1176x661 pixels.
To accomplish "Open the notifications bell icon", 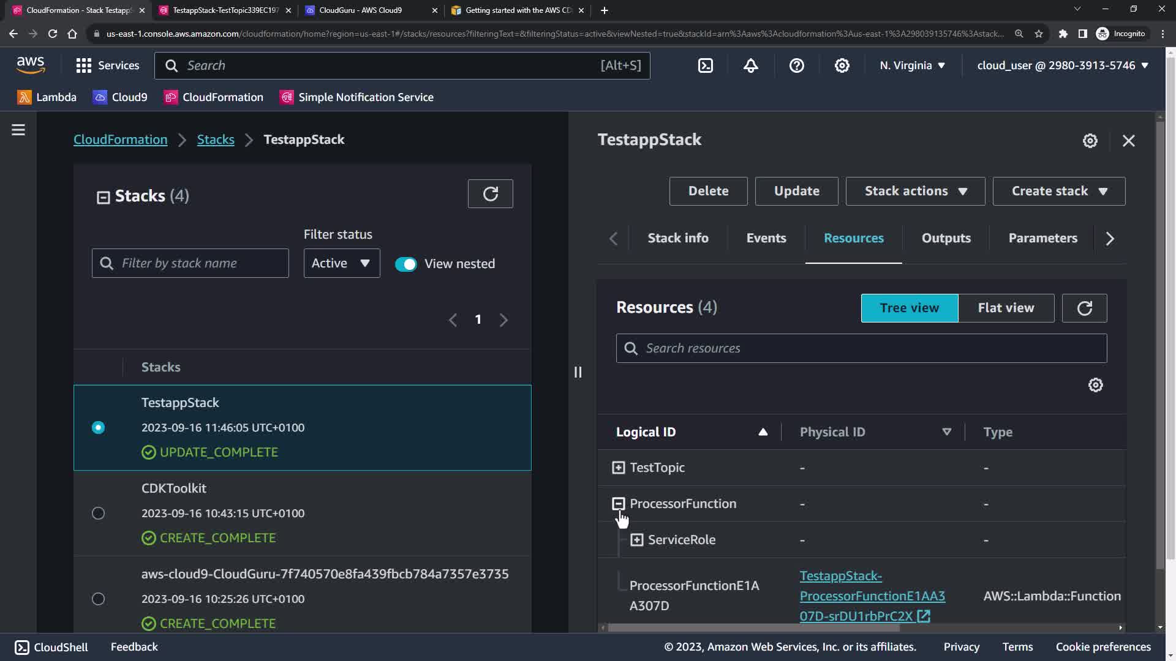I will click(751, 65).
